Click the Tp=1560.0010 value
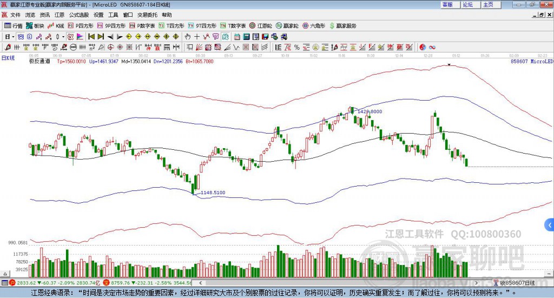The height and width of the screenshot is (298, 554). click(71, 62)
